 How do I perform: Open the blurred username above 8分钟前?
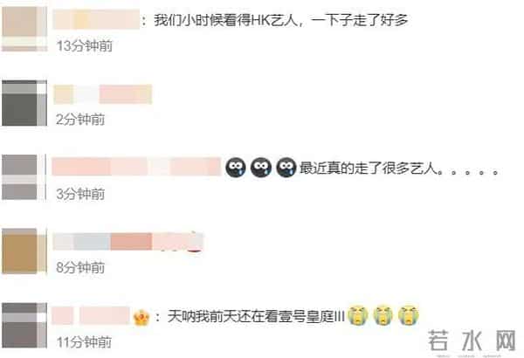(x=128, y=241)
